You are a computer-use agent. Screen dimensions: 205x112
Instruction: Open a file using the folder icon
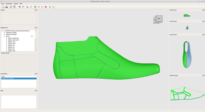pos(7,7)
